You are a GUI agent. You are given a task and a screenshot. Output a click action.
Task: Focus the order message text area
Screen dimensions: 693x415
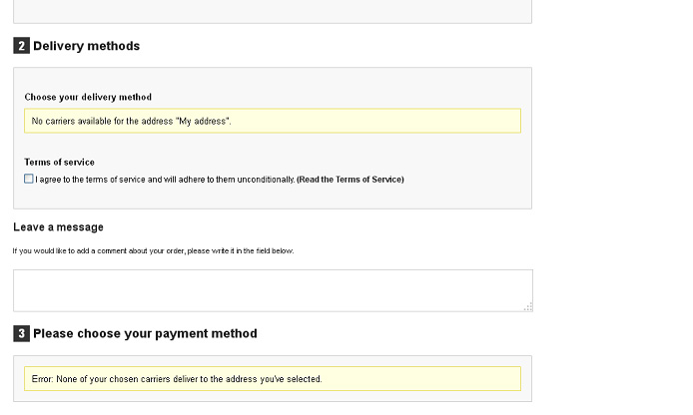point(272,290)
